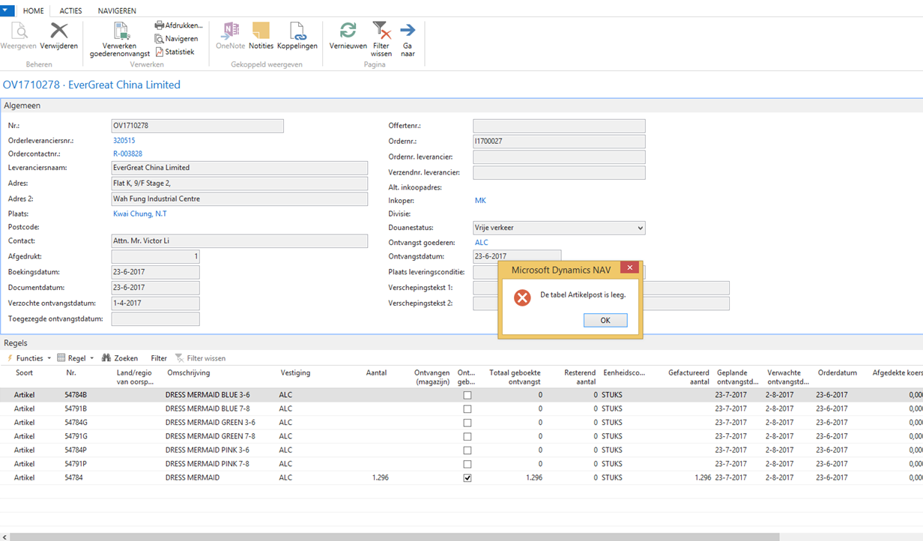Switch to the HOME ribbon tab
Screen dimensions: 923x541
[x=34, y=11]
